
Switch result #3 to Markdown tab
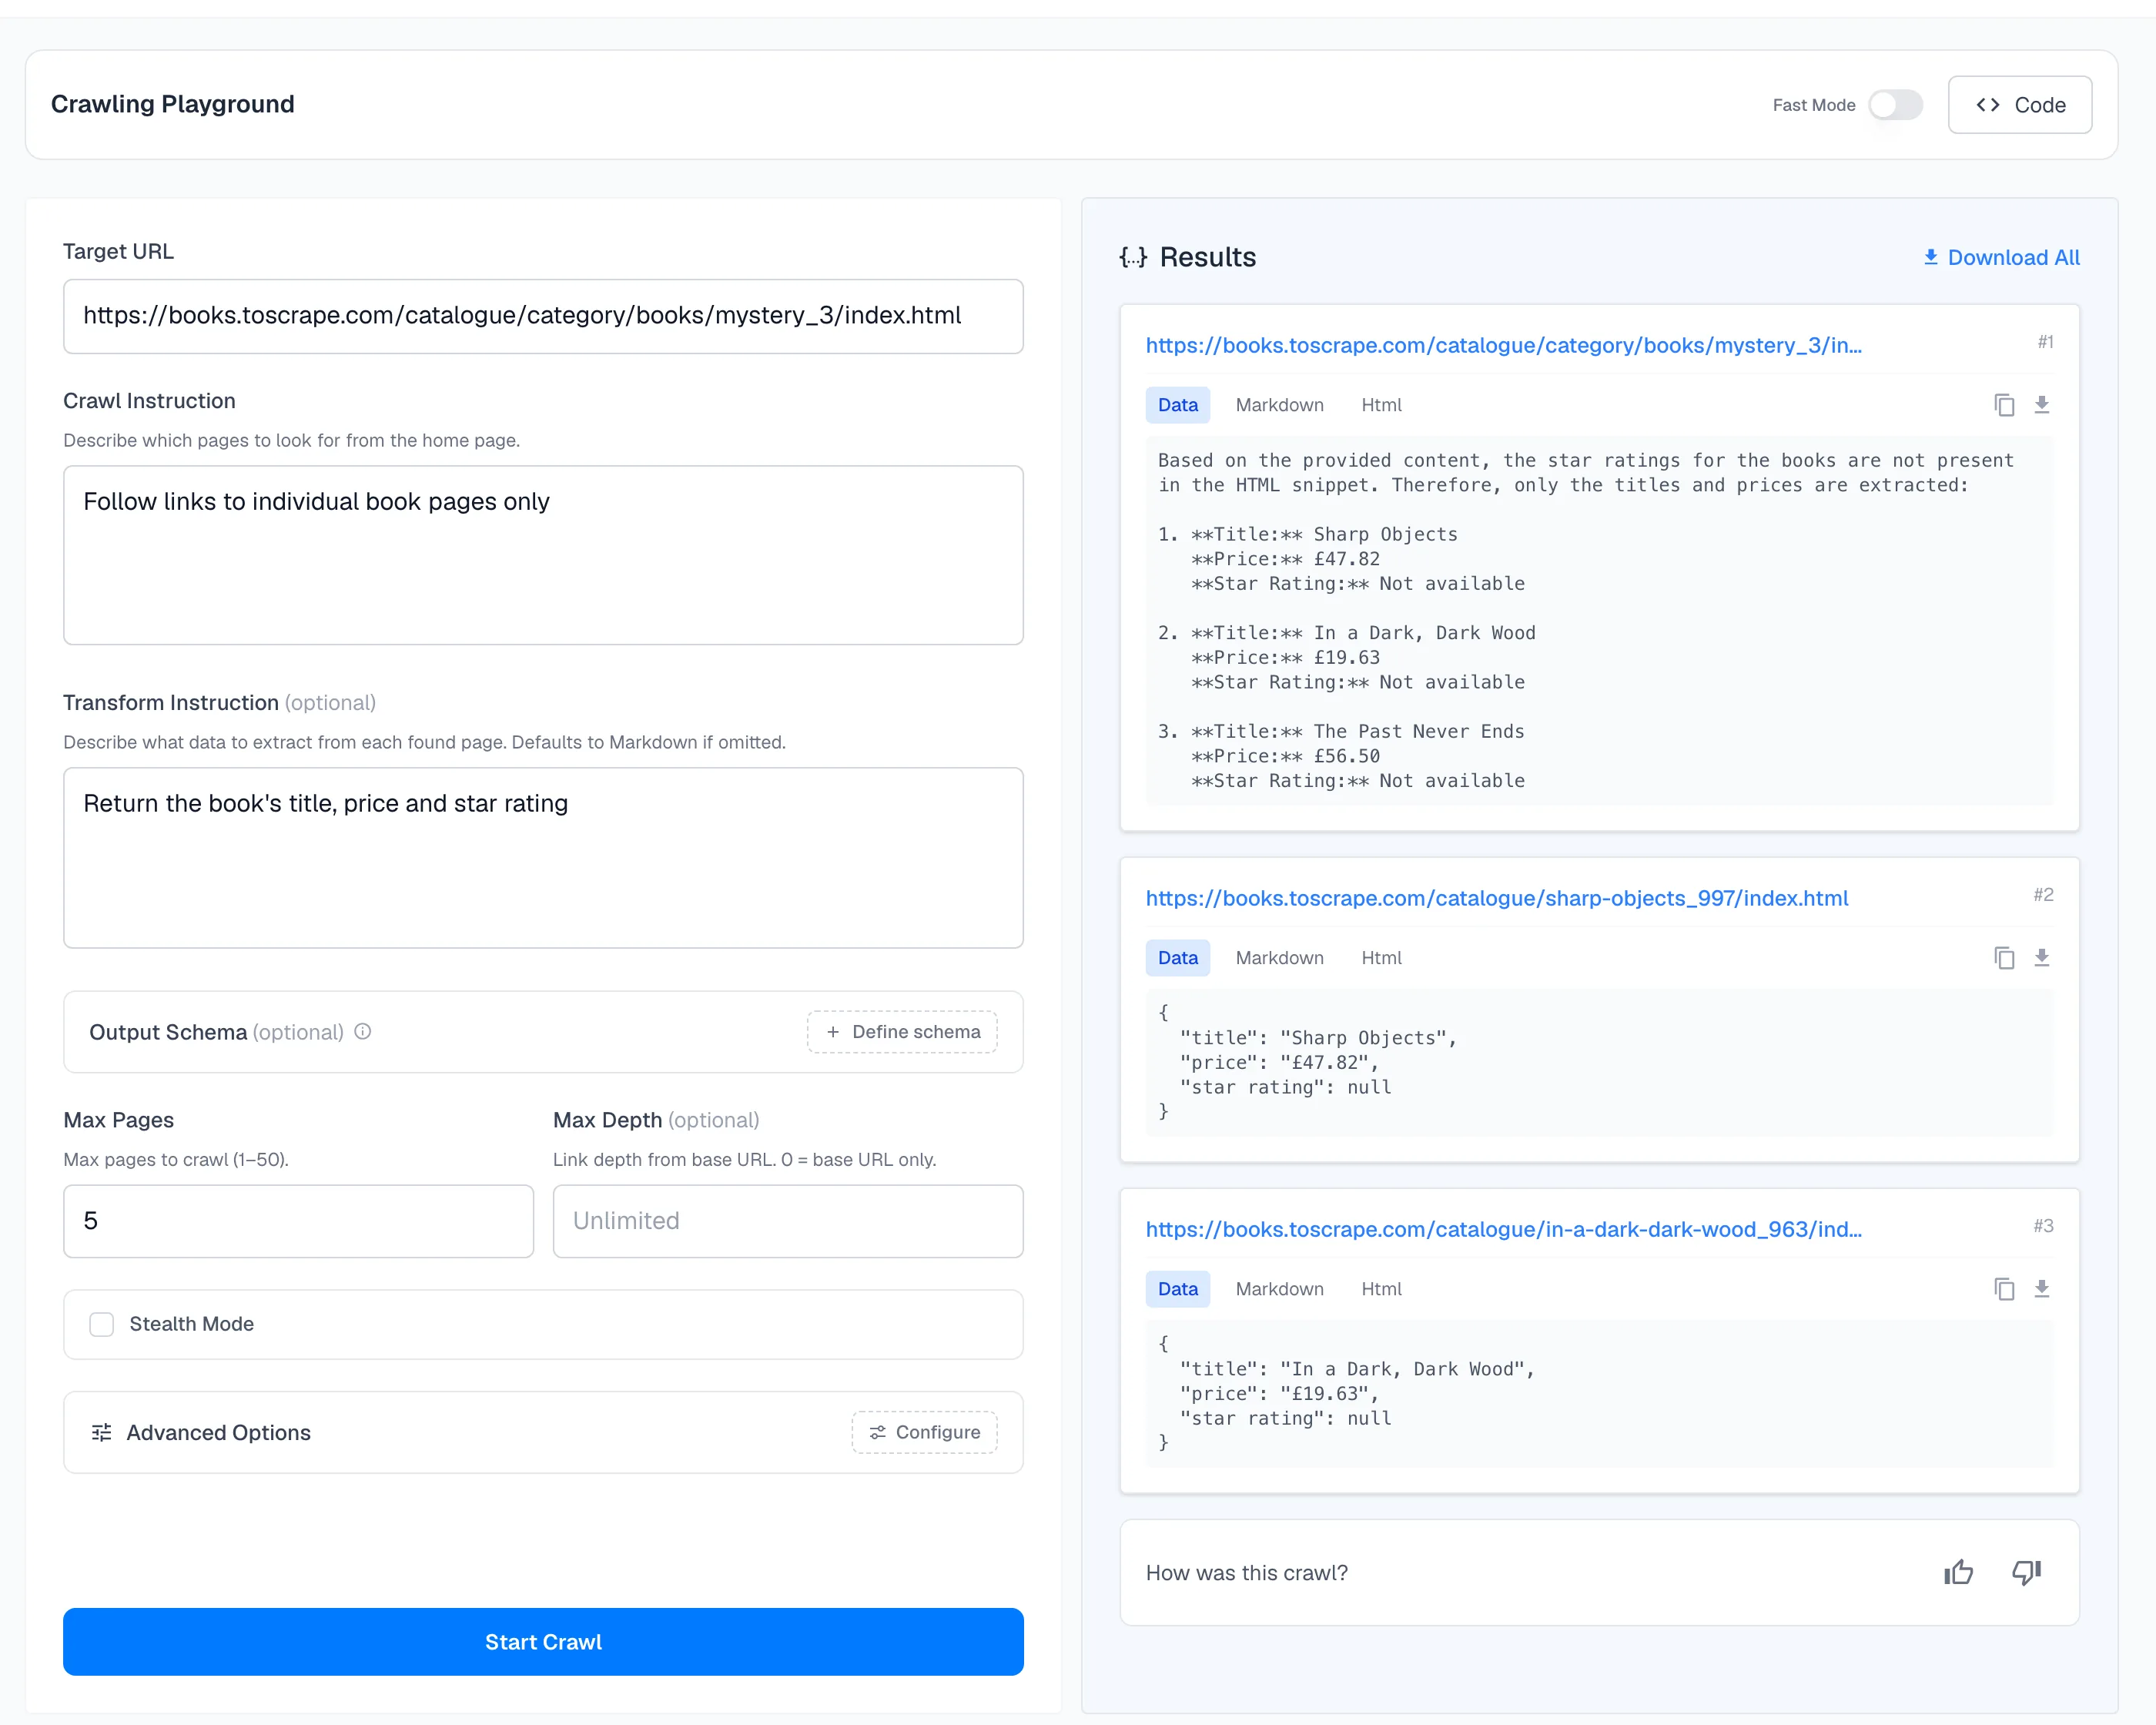point(1279,1289)
